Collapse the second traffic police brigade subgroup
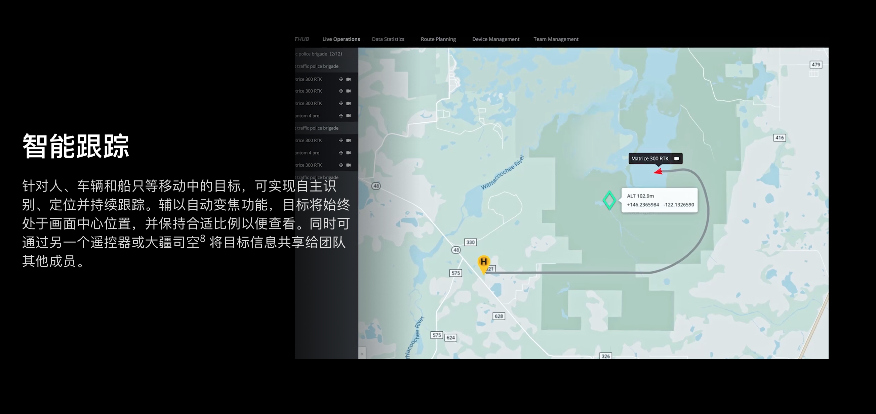The image size is (876, 414). click(x=318, y=128)
